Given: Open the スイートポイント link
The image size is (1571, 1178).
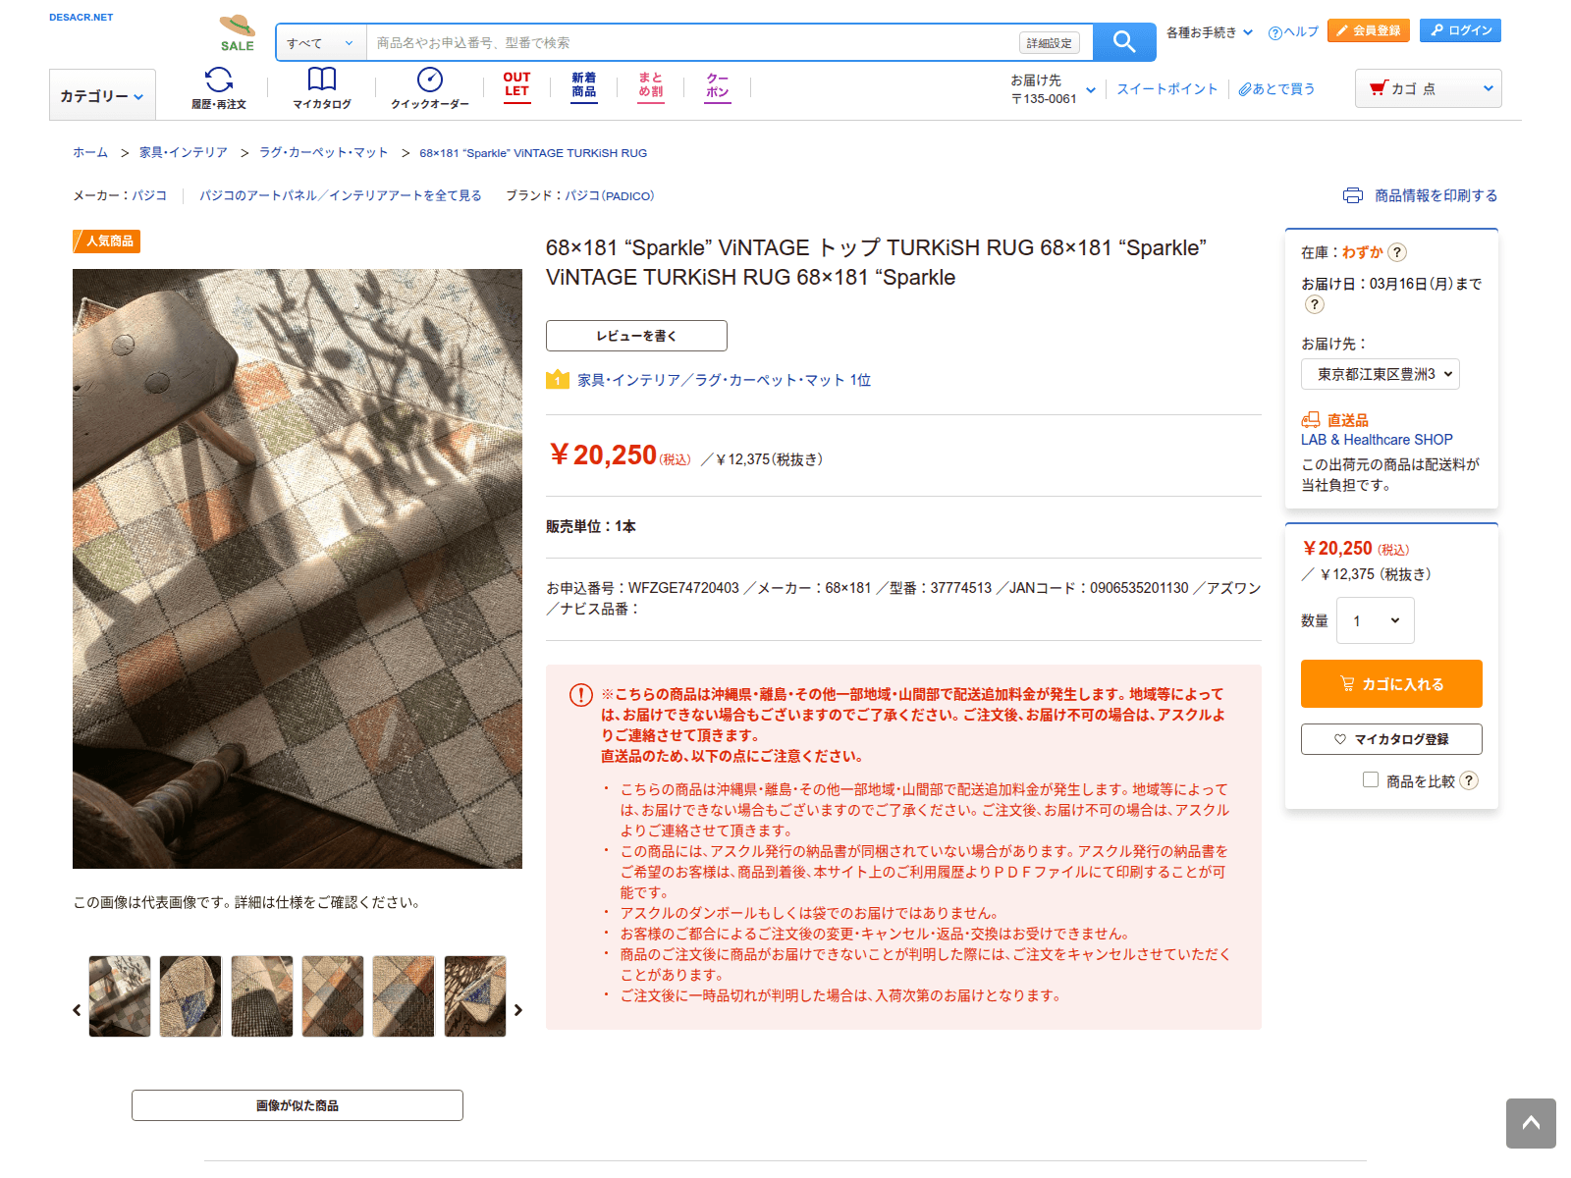Looking at the screenshot, I should pyautogui.click(x=1166, y=88).
